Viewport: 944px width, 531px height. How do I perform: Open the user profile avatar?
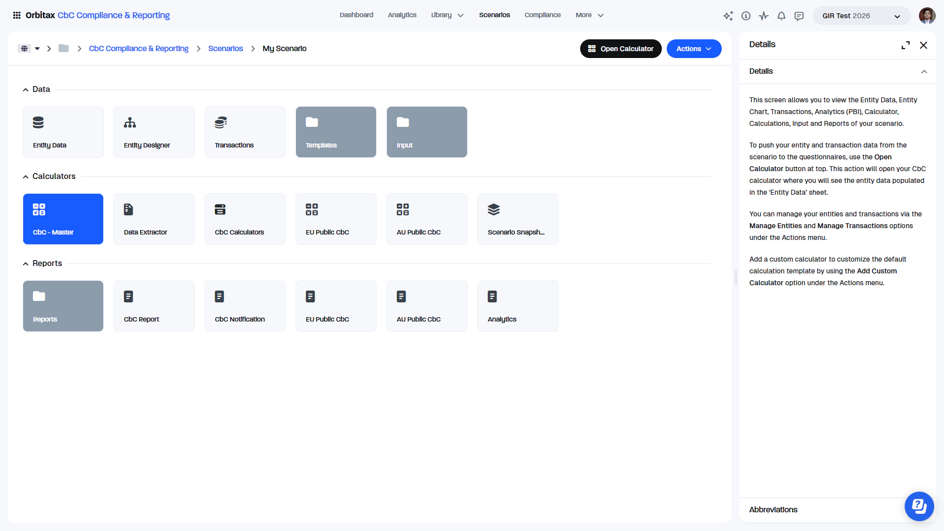tap(927, 16)
